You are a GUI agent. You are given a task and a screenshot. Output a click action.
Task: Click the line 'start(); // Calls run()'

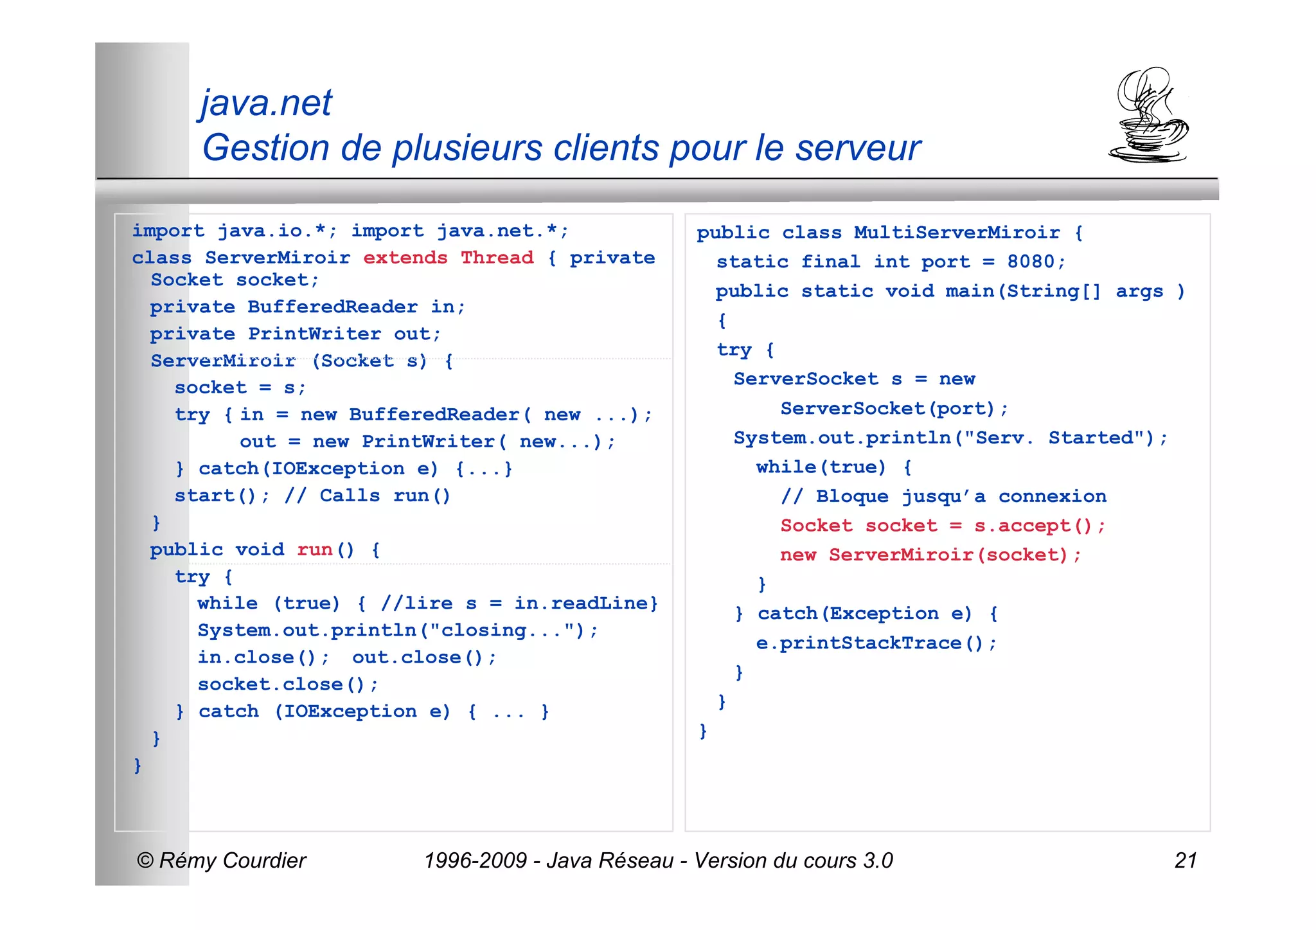(x=312, y=496)
